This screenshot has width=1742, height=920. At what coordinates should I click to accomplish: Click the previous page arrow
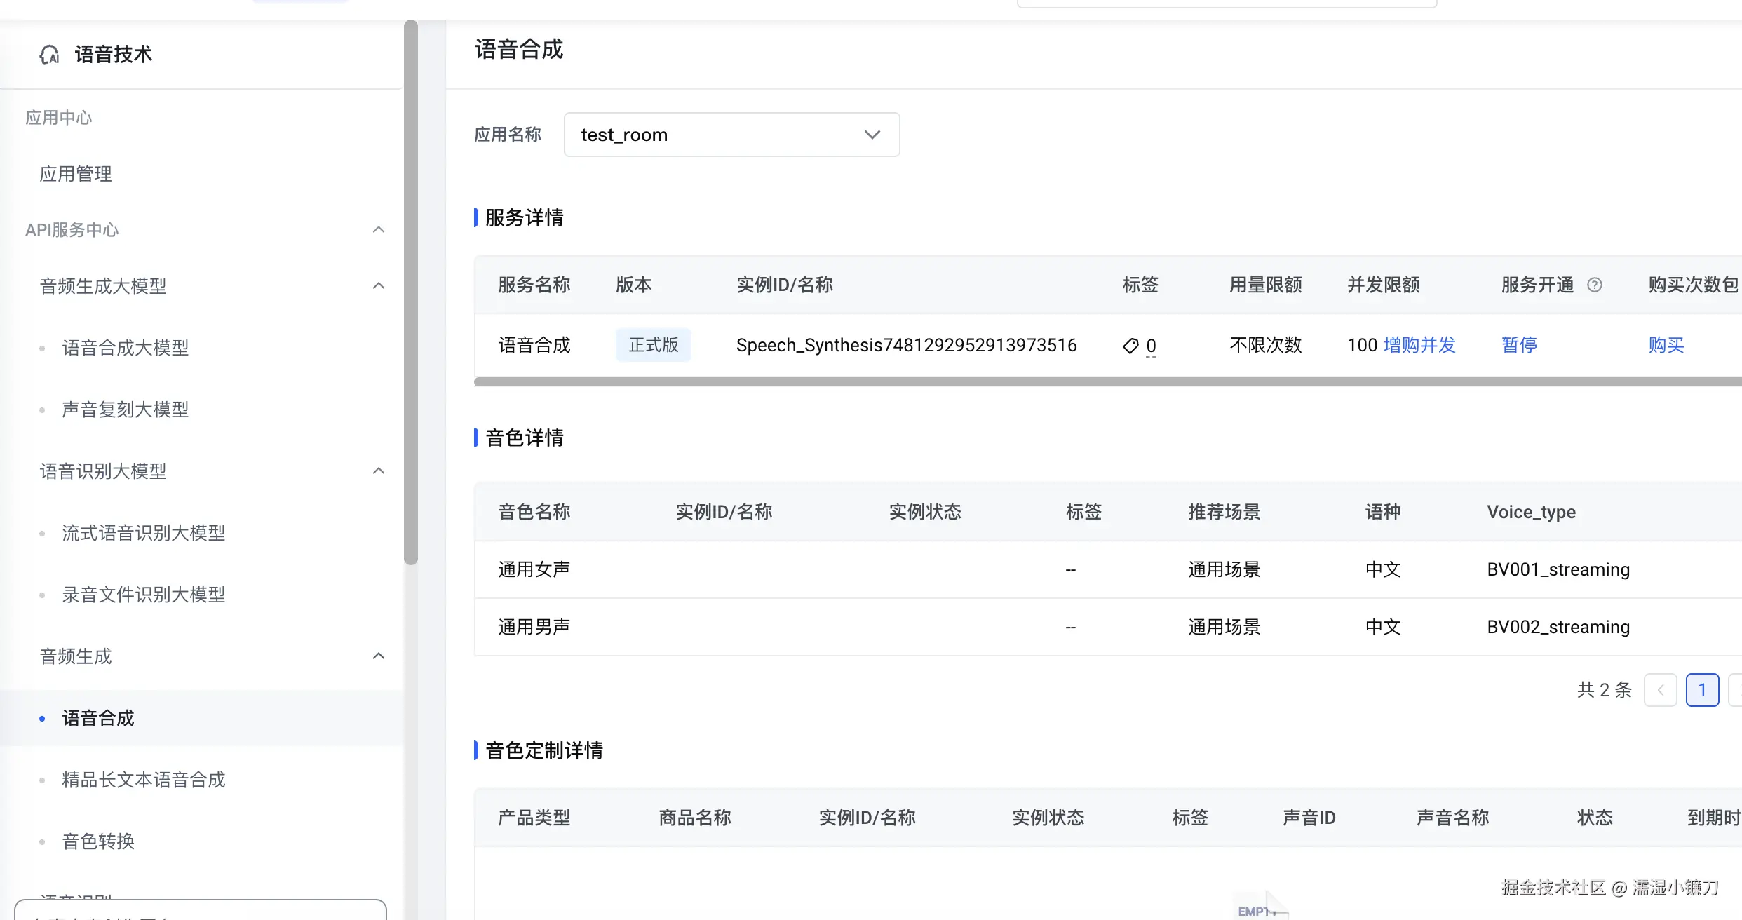[x=1660, y=690]
